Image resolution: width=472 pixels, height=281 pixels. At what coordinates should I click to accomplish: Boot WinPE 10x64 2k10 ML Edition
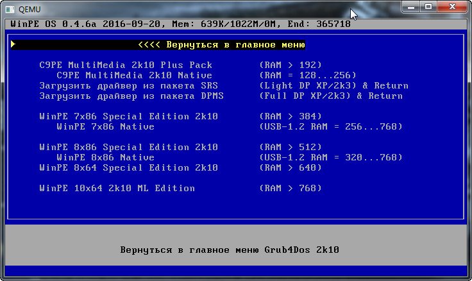[x=117, y=188]
